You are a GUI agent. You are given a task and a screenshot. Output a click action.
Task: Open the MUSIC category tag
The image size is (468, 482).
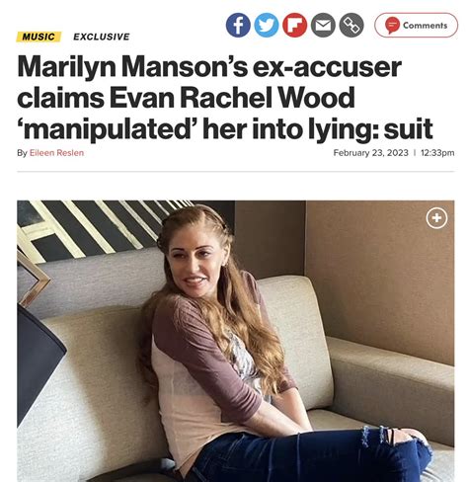pos(39,37)
